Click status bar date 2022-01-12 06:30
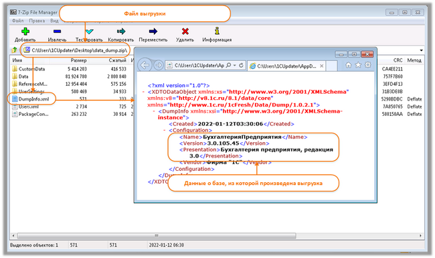 click(x=167, y=245)
